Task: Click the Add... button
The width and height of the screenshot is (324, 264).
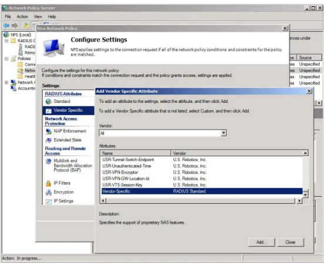Action: (262, 242)
